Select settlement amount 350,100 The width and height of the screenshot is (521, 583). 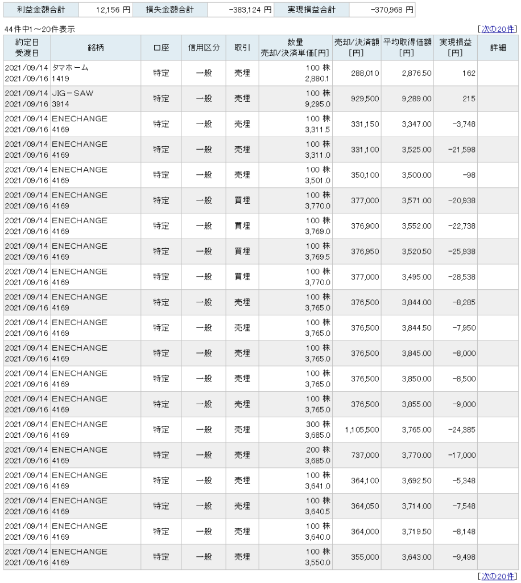click(x=365, y=175)
